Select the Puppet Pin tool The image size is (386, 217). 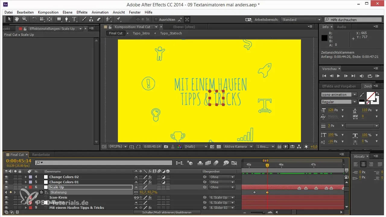tap(118, 19)
